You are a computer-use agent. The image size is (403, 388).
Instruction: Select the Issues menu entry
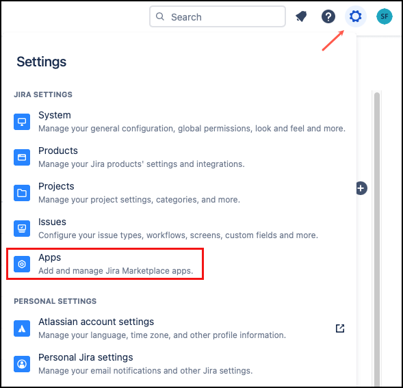180,229
